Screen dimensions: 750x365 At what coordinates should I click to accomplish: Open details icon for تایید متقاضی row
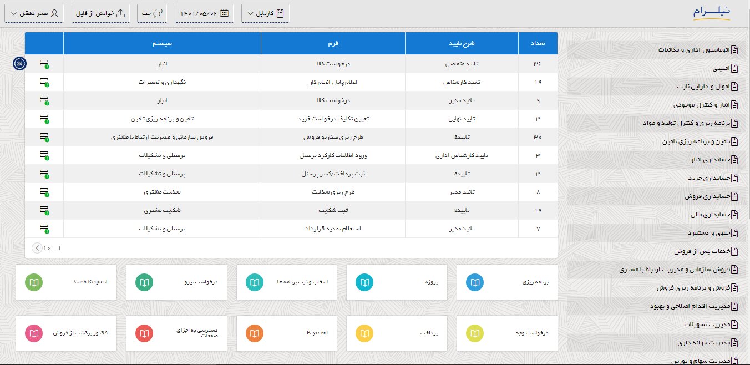[x=44, y=64]
